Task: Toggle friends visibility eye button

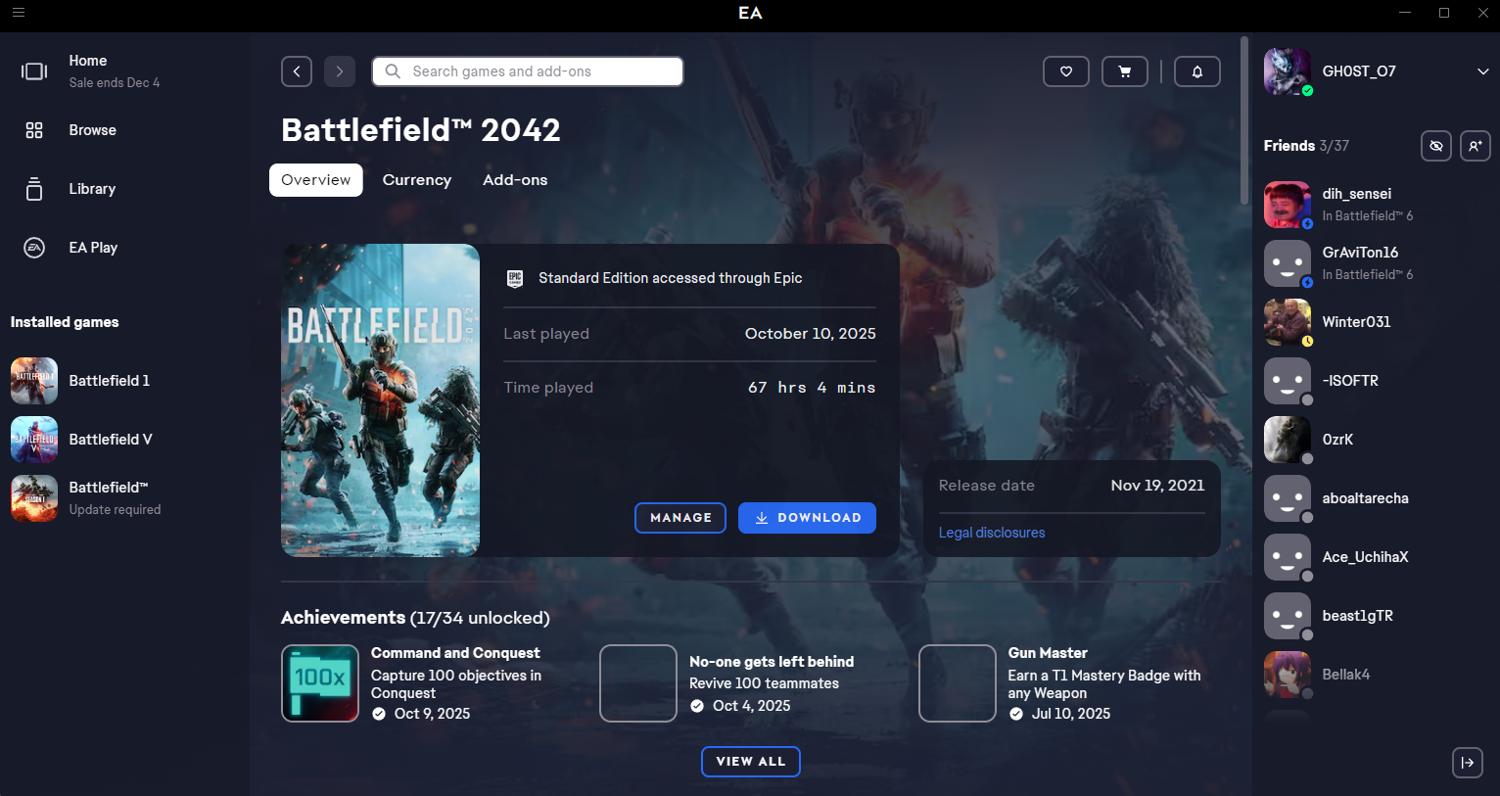Action: point(1436,146)
